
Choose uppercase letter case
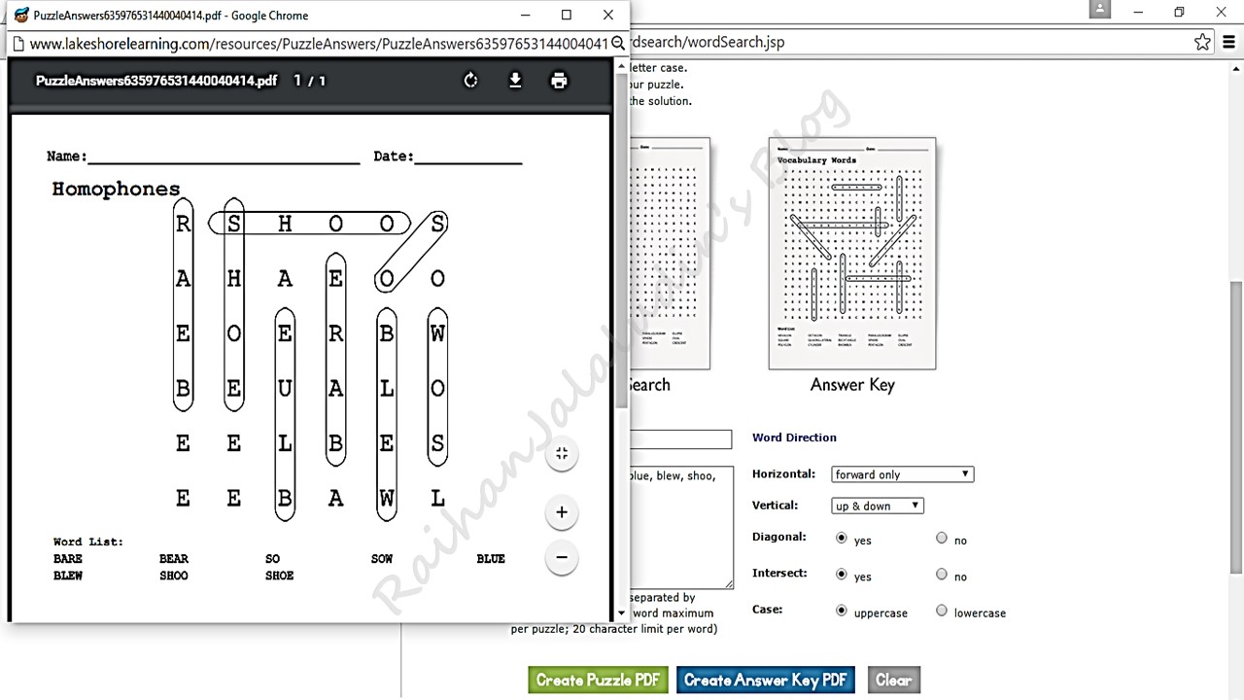click(x=842, y=611)
